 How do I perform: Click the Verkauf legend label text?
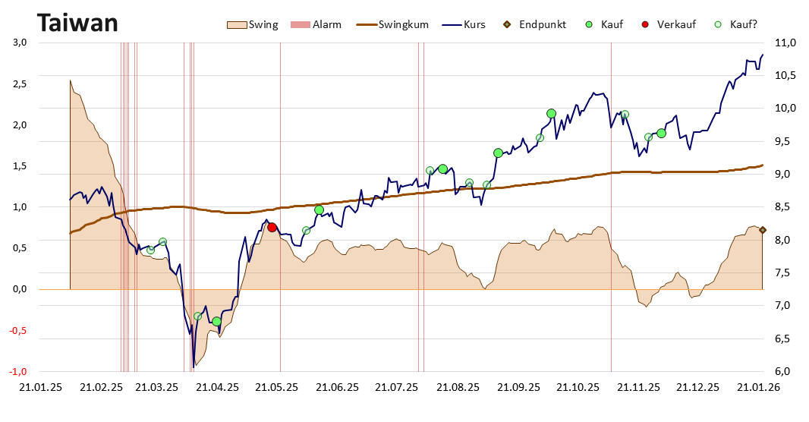coord(676,24)
